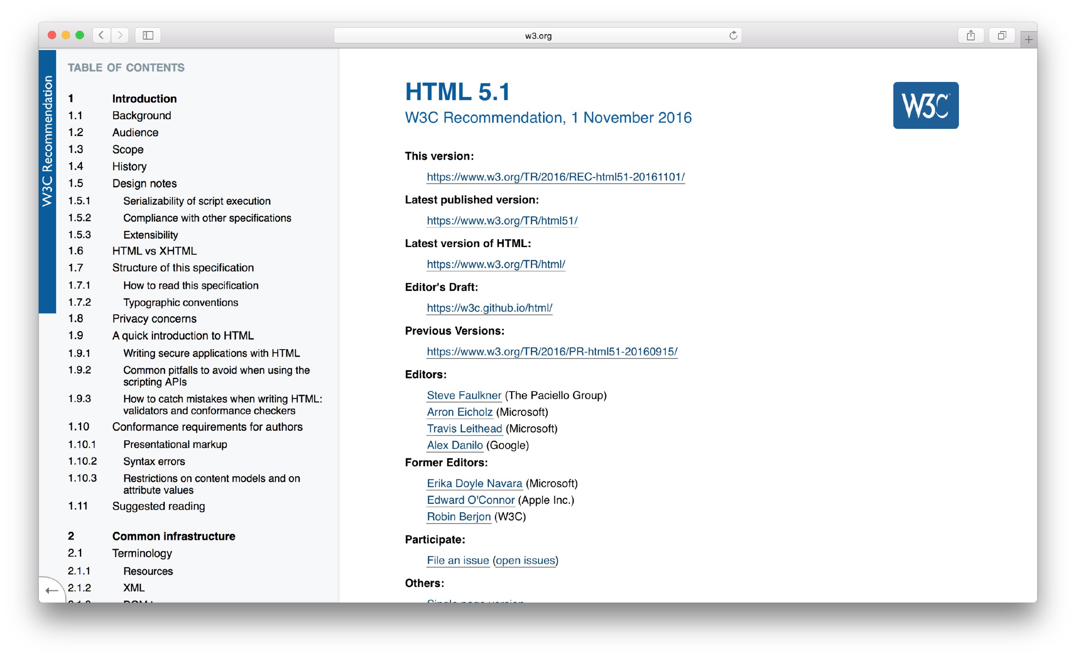Open How to read this specification
This screenshot has width=1076, height=658.
click(190, 286)
